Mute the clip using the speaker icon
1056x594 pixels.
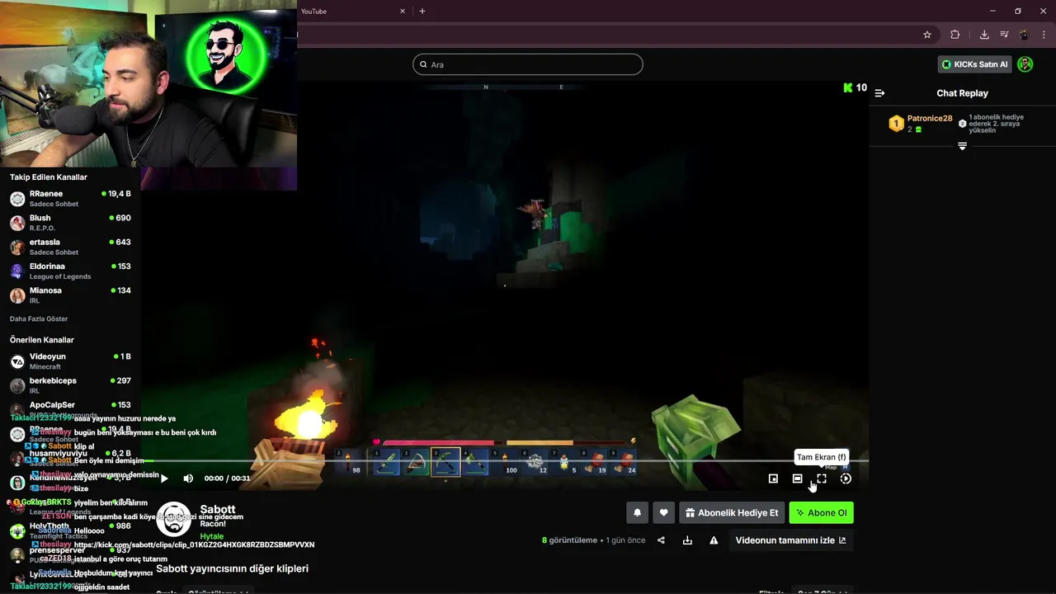point(188,478)
